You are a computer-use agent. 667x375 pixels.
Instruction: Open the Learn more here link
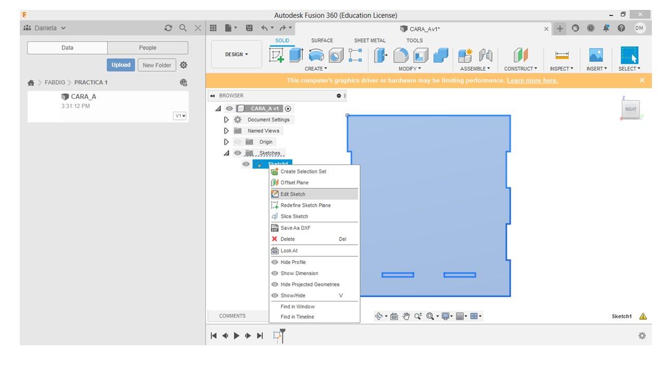[x=532, y=80]
